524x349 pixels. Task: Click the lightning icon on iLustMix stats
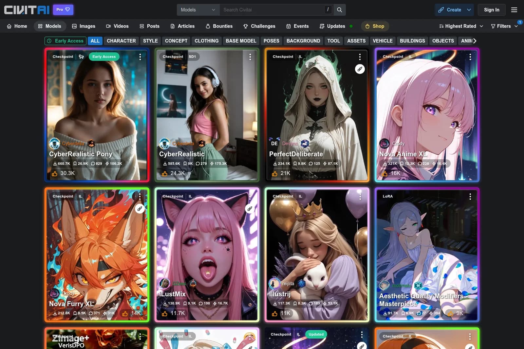[x=215, y=303]
